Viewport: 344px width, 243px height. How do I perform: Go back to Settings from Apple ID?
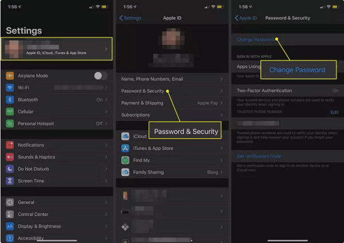[130, 18]
